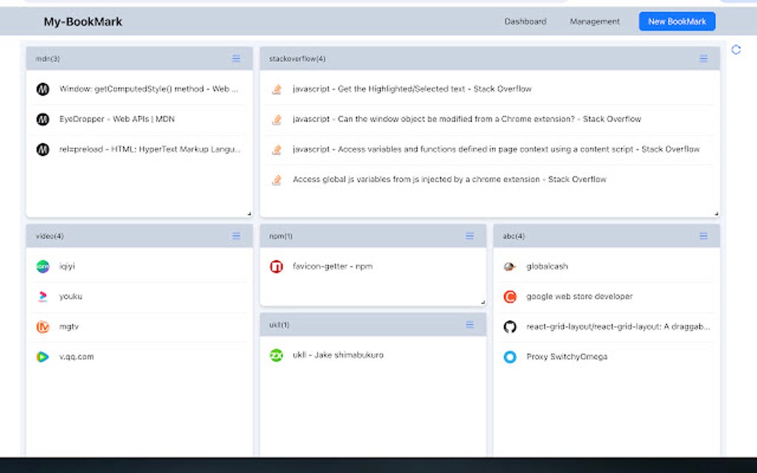Open the google web store developer link
This screenshot has height=473, width=757.
[x=580, y=297]
